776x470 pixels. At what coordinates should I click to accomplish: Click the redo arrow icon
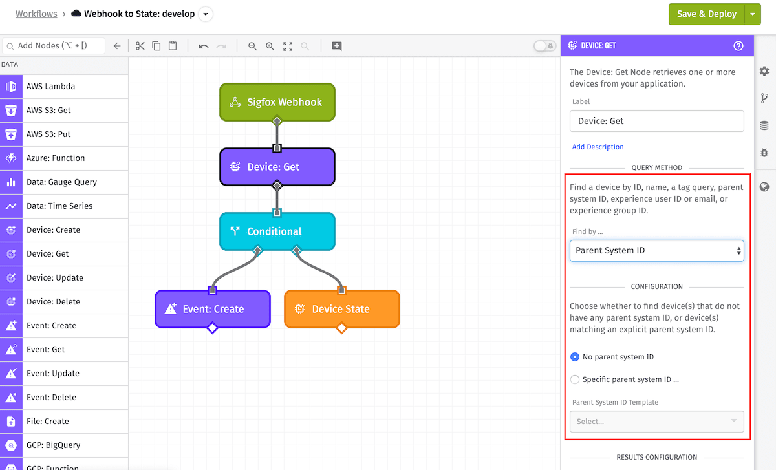(x=221, y=47)
